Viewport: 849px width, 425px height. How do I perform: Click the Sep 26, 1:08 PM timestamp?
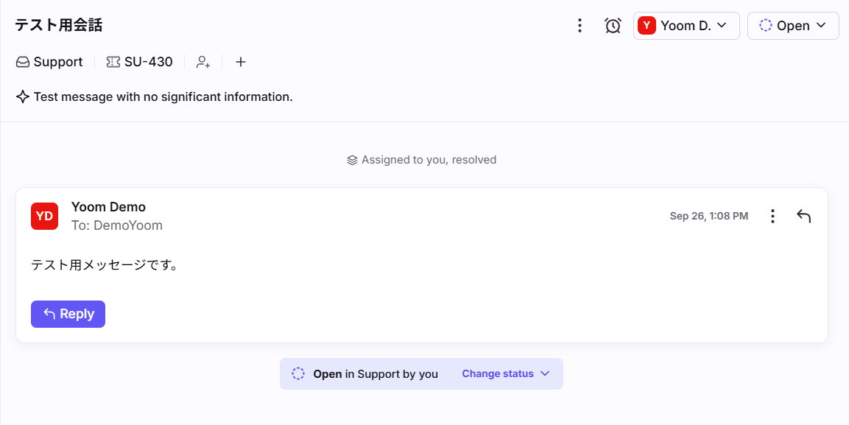(708, 216)
